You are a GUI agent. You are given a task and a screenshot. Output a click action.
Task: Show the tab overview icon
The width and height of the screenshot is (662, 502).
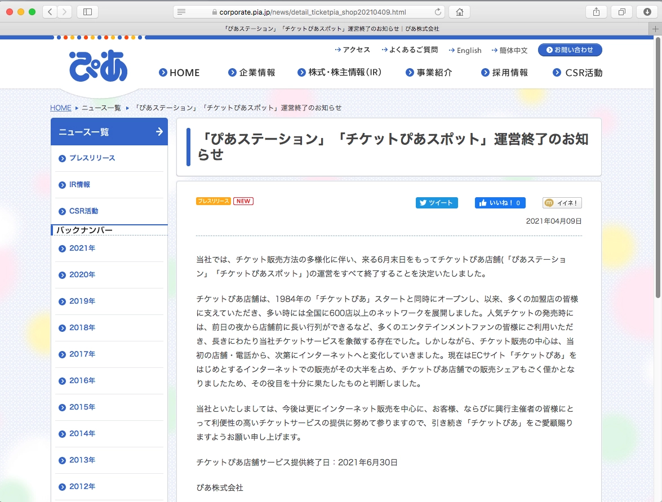tap(621, 12)
